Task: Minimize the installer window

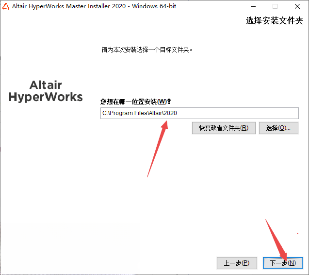Action: point(253,6)
